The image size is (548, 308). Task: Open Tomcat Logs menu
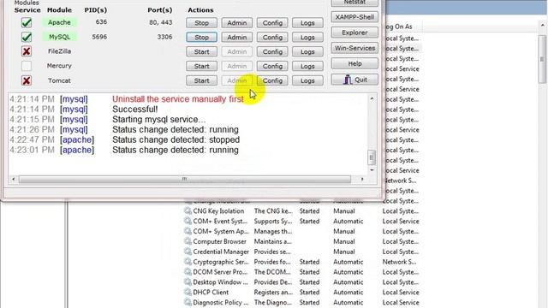click(x=307, y=80)
